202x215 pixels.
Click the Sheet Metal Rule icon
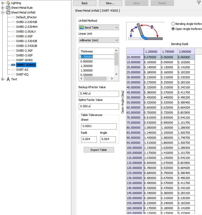[8, 8]
